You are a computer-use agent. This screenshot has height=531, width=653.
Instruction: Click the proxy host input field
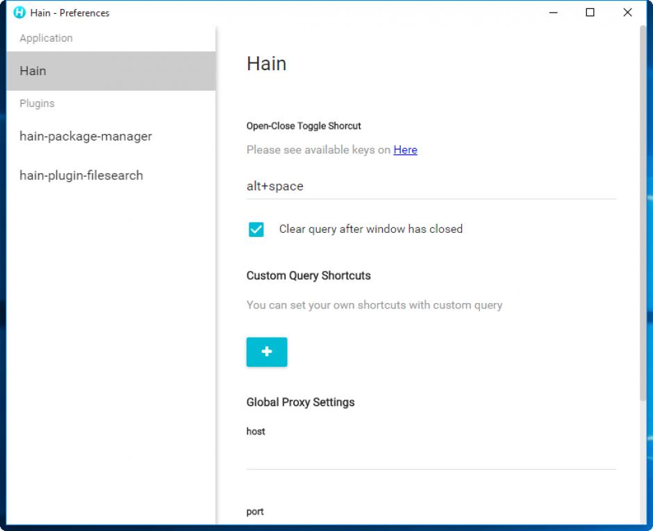[x=431, y=455]
